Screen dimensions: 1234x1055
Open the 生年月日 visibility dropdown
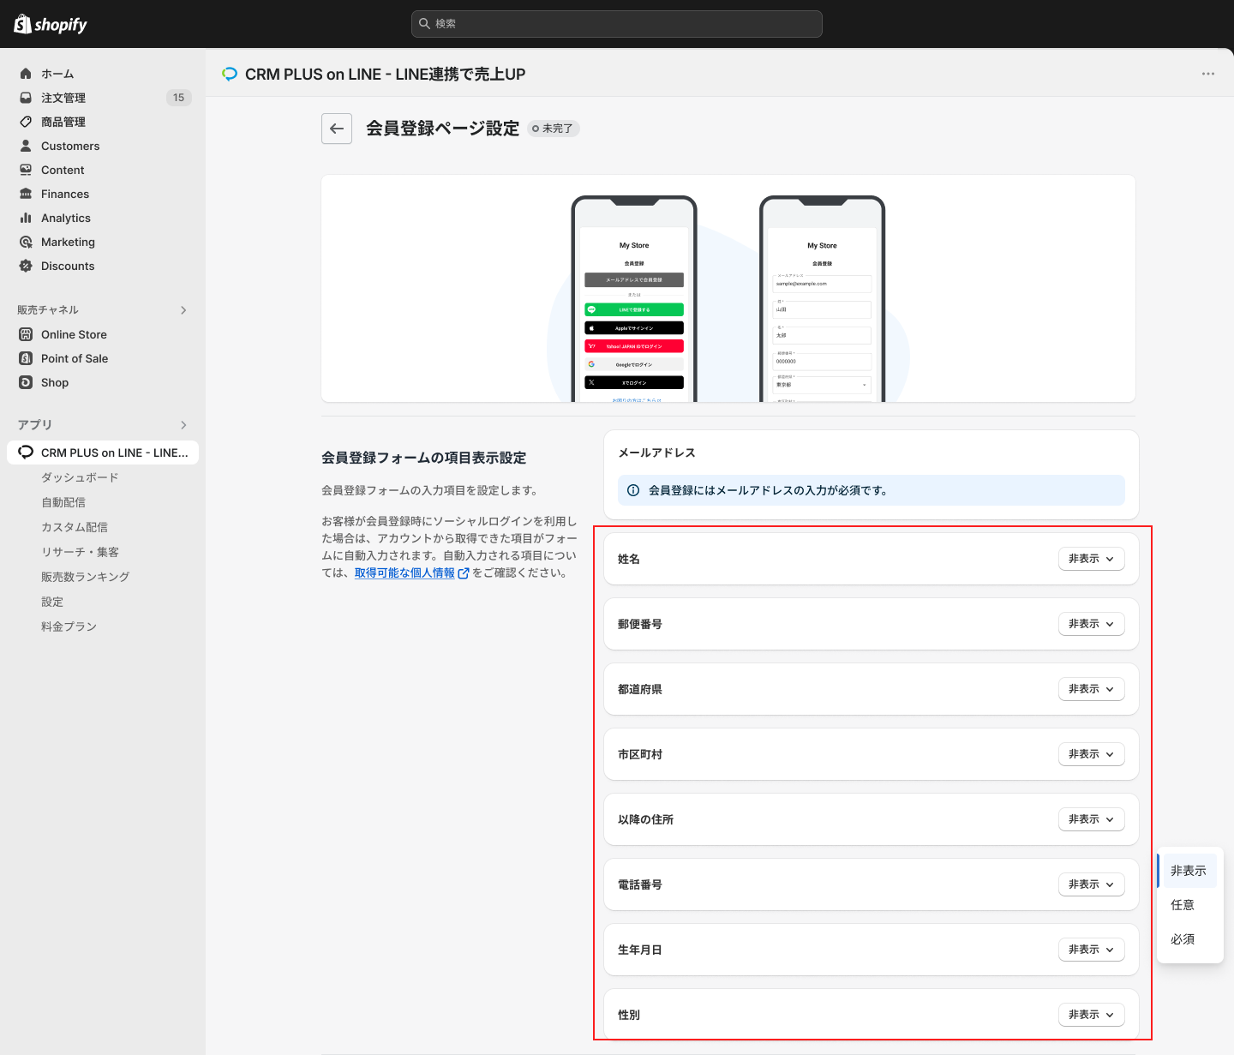[x=1092, y=950]
